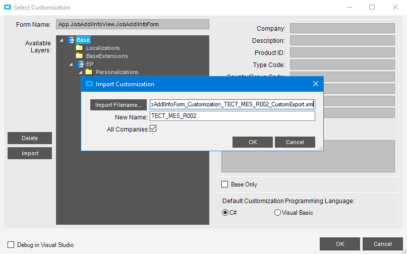Click the Form Name field
The width and height of the screenshot is (407, 254).
pyautogui.click(x=132, y=24)
